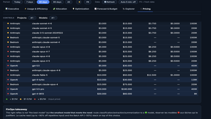Select the 30 days period
This screenshot has width=211, height=119.
pos(43,2)
